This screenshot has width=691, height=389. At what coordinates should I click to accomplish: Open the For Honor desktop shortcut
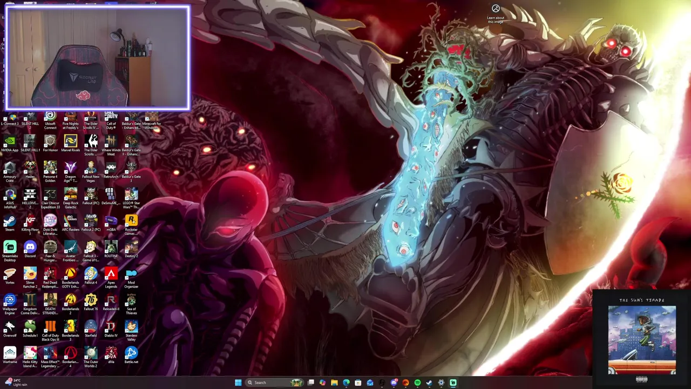tap(50, 144)
